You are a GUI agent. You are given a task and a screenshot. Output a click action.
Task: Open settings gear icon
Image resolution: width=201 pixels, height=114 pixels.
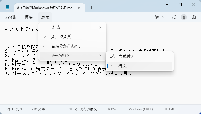point(194,17)
